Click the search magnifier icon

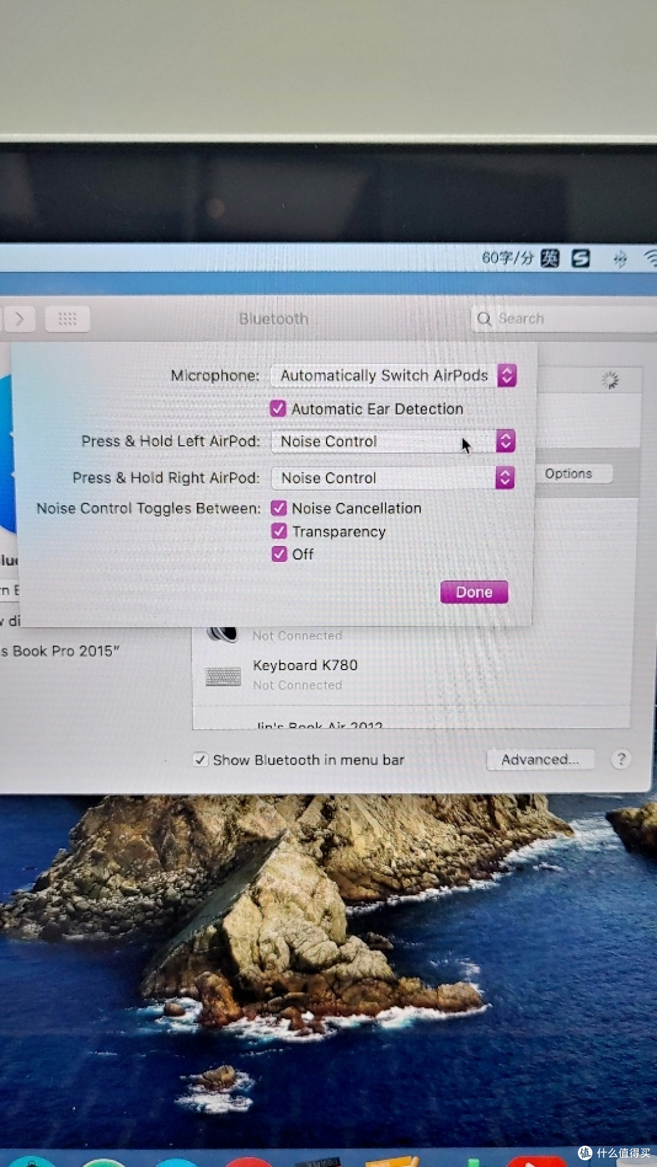(484, 319)
